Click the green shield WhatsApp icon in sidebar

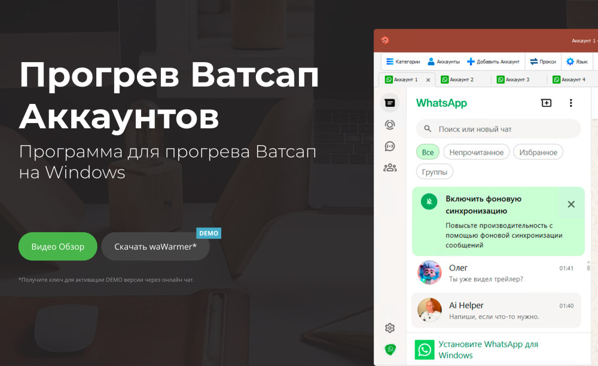(390, 349)
